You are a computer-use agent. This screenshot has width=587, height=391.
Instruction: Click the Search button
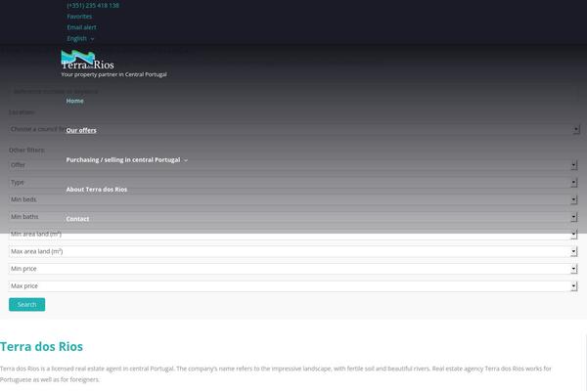(x=27, y=305)
